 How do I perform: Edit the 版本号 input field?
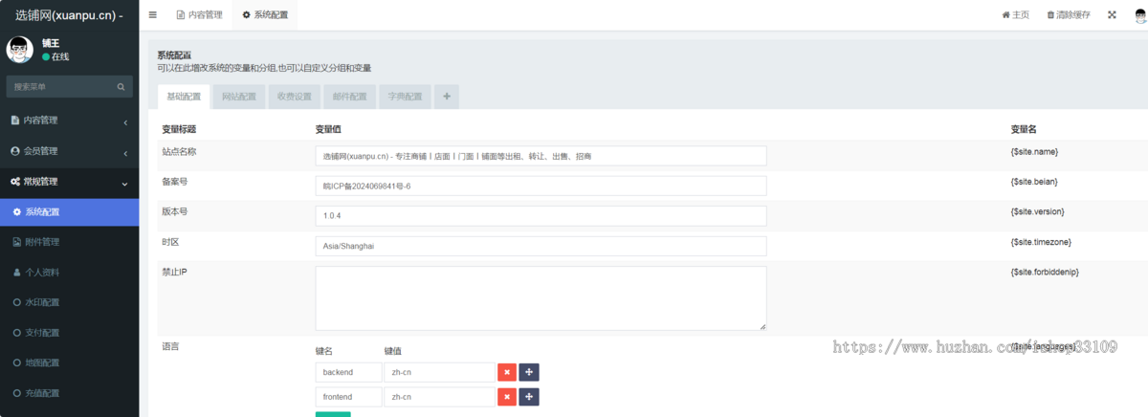(x=541, y=216)
